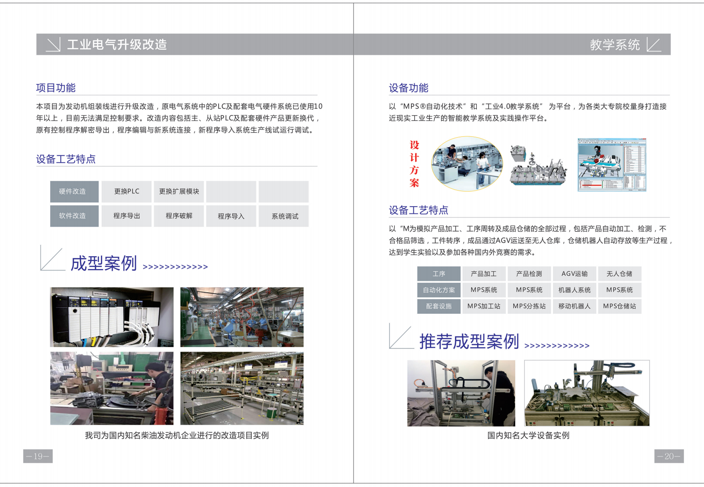Select the 硬件改造 table cell
This screenshot has height=487, width=704.
tap(74, 192)
